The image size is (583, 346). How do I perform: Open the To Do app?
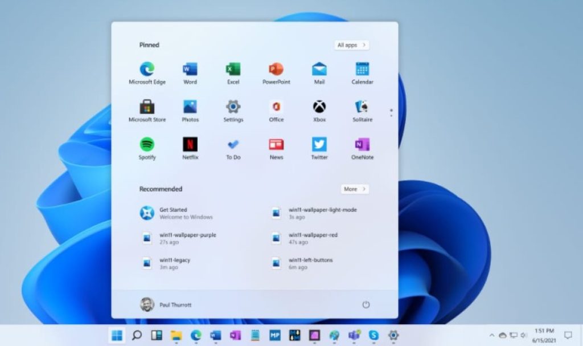233,149
